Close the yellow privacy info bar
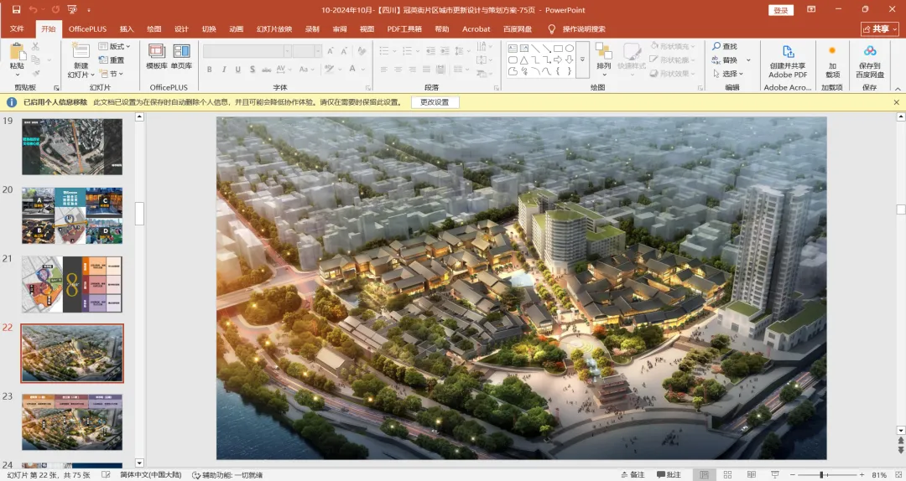The height and width of the screenshot is (481, 906). 897,102
